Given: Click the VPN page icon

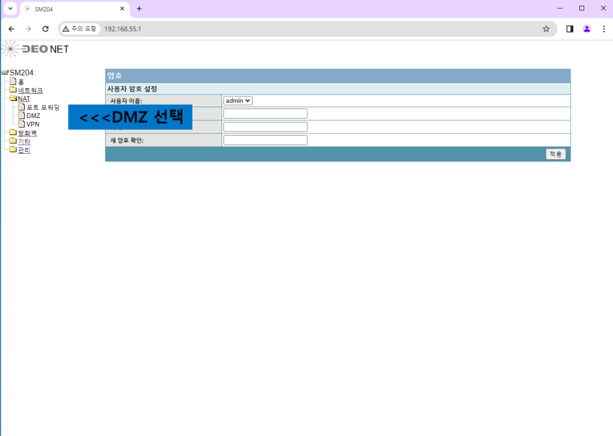Looking at the screenshot, I should tap(22, 124).
